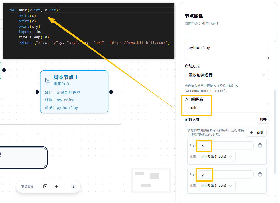
Task: Open the 来源 dropdown for argument y
Action: click(x=217, y=186)
